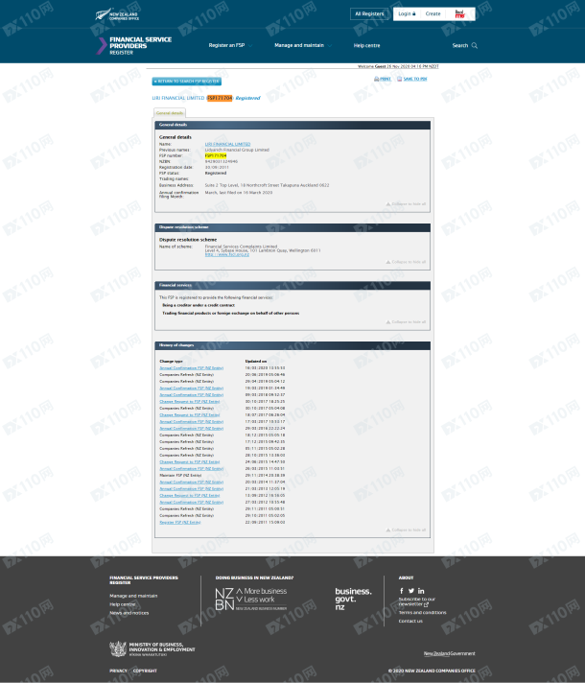Open the 2013 Annual Confirmation FSP link

[191, 488]
